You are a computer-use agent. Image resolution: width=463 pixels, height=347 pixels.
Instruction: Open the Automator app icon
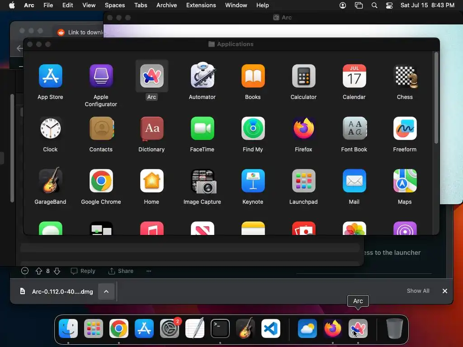(202, 76)
